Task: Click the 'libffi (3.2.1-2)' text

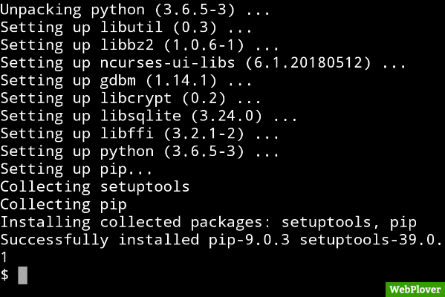Action: (x=172, y=134)
